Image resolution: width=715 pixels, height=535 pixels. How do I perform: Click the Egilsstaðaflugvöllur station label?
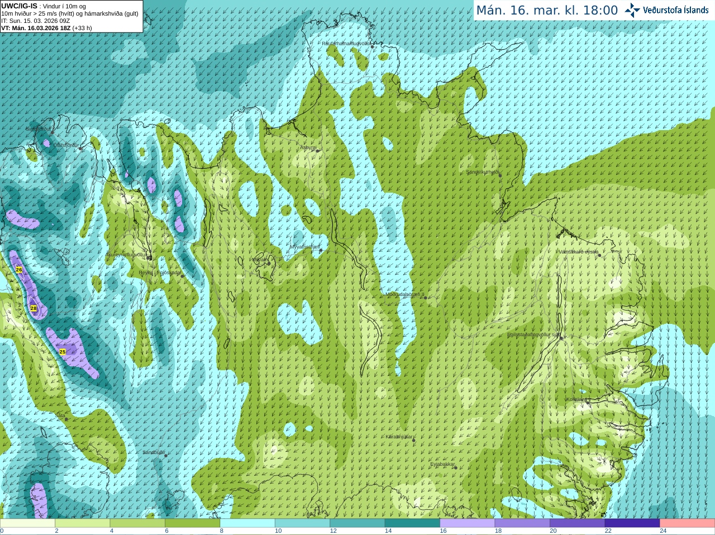(x=533, y=335)
